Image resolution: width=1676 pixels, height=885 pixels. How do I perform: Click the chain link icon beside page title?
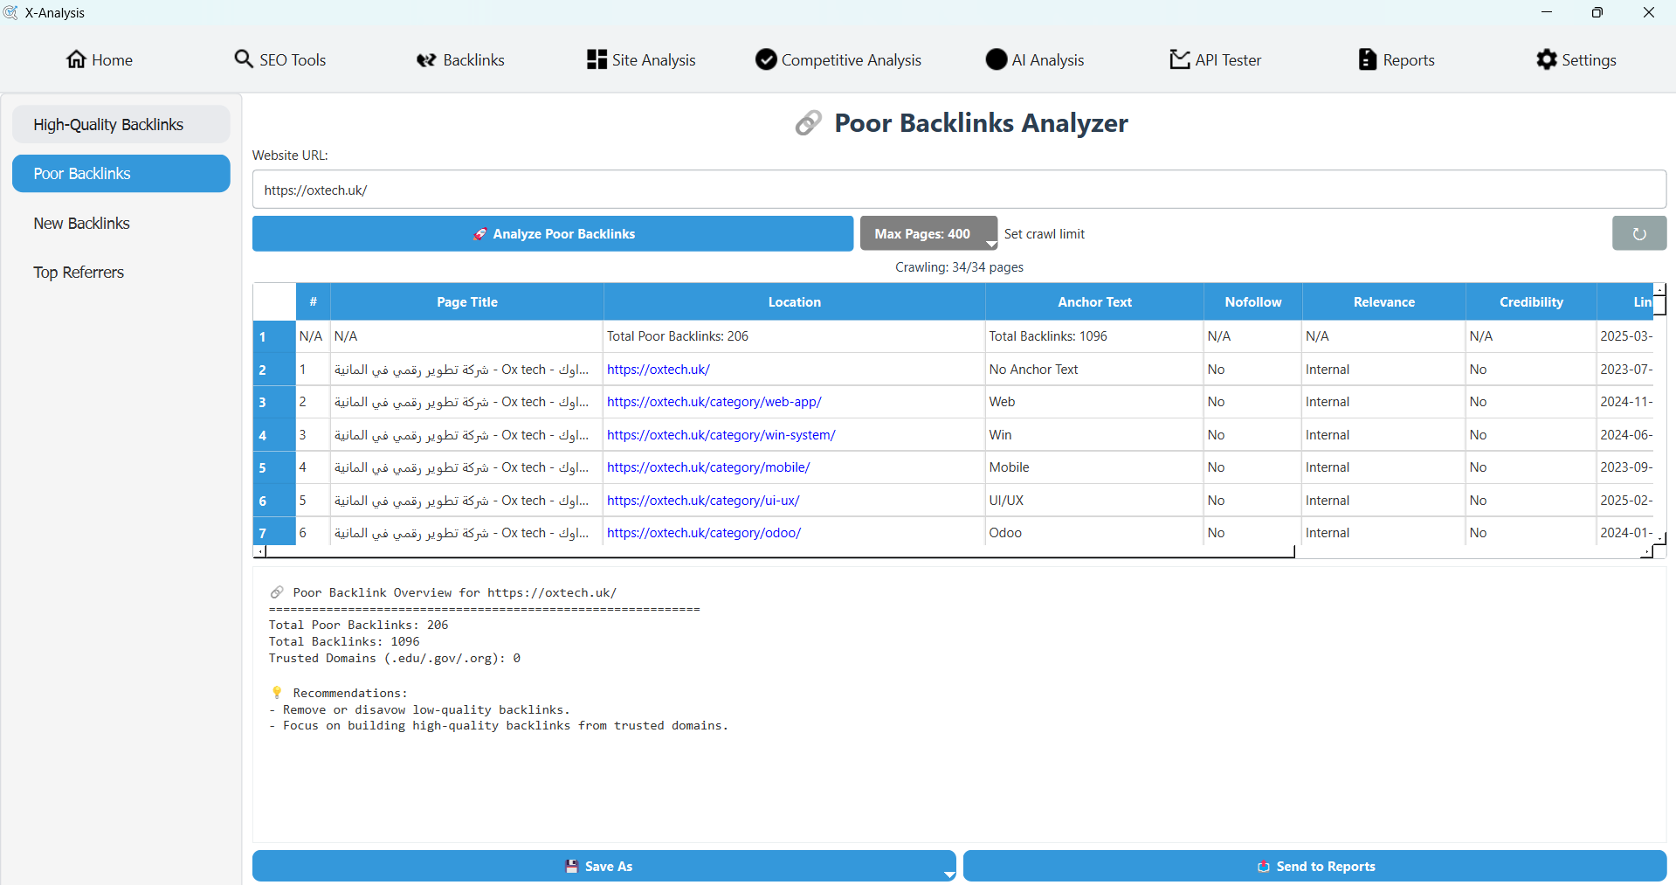coord(808,123)
